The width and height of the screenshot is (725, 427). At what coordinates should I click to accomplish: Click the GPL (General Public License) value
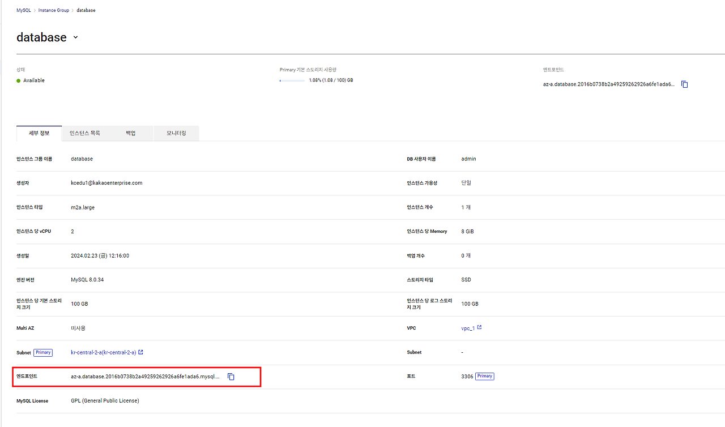coord(105,401)
